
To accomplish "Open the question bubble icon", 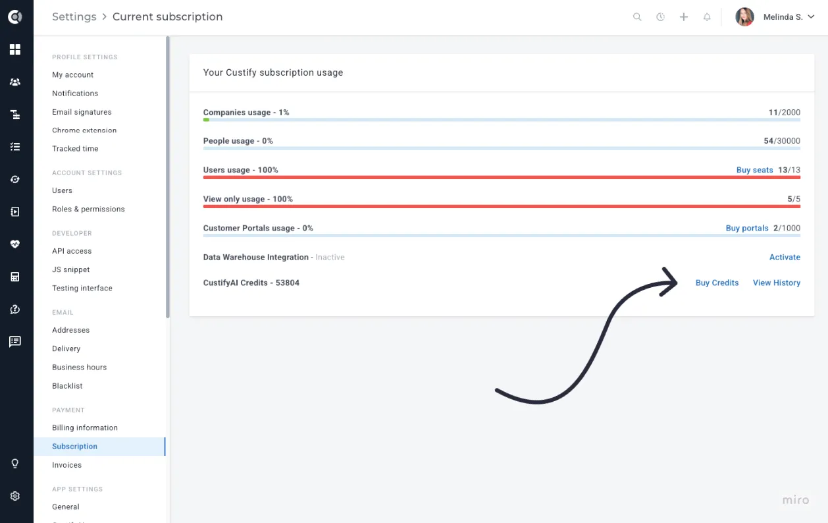I will pyautogui.click(x=15, y=309).
